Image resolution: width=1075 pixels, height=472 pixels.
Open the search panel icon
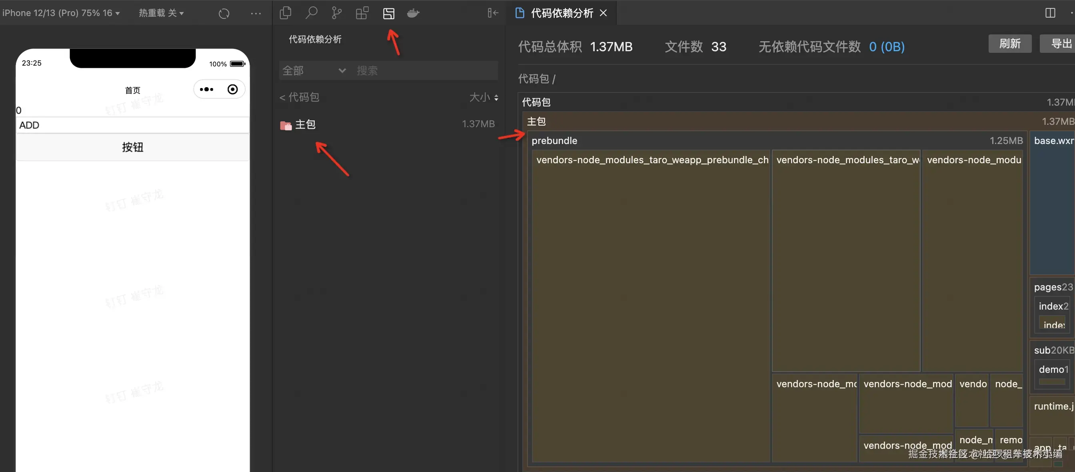click(x=311, y=13)
